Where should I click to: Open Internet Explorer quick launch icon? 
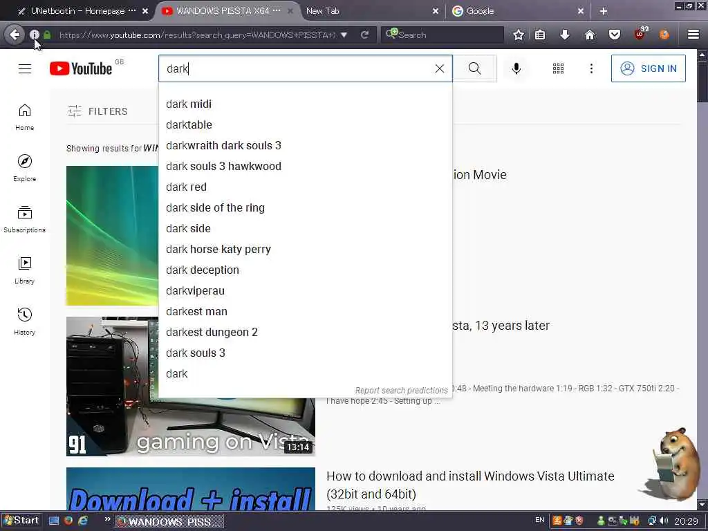[83, 521]
